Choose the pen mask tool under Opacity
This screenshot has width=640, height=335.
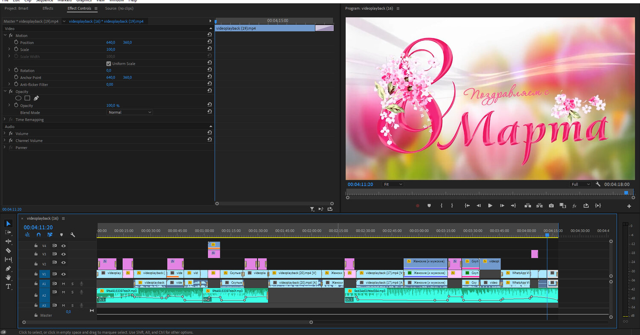tap(36, 98)
